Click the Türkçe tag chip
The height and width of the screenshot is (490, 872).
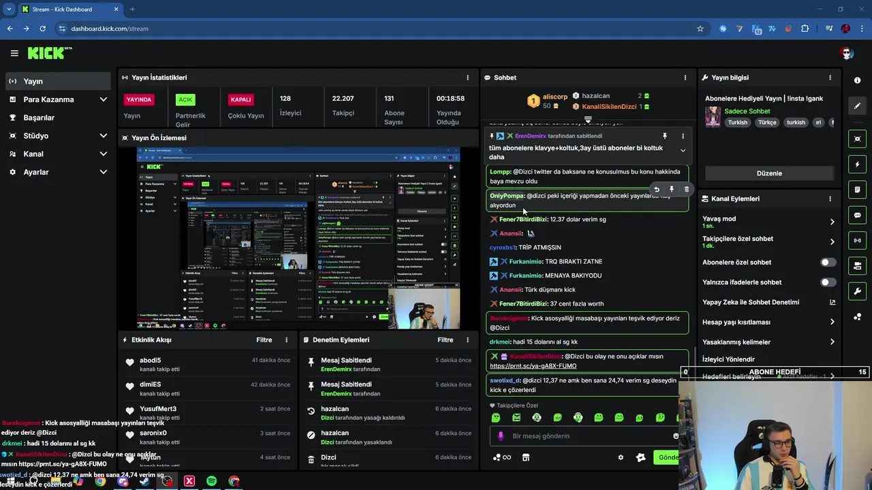(x=767, y=122)
